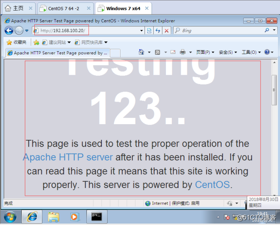Click scrollbar up arrow
Viewport: 280px width, 225px height.
[x=274, y=62]
